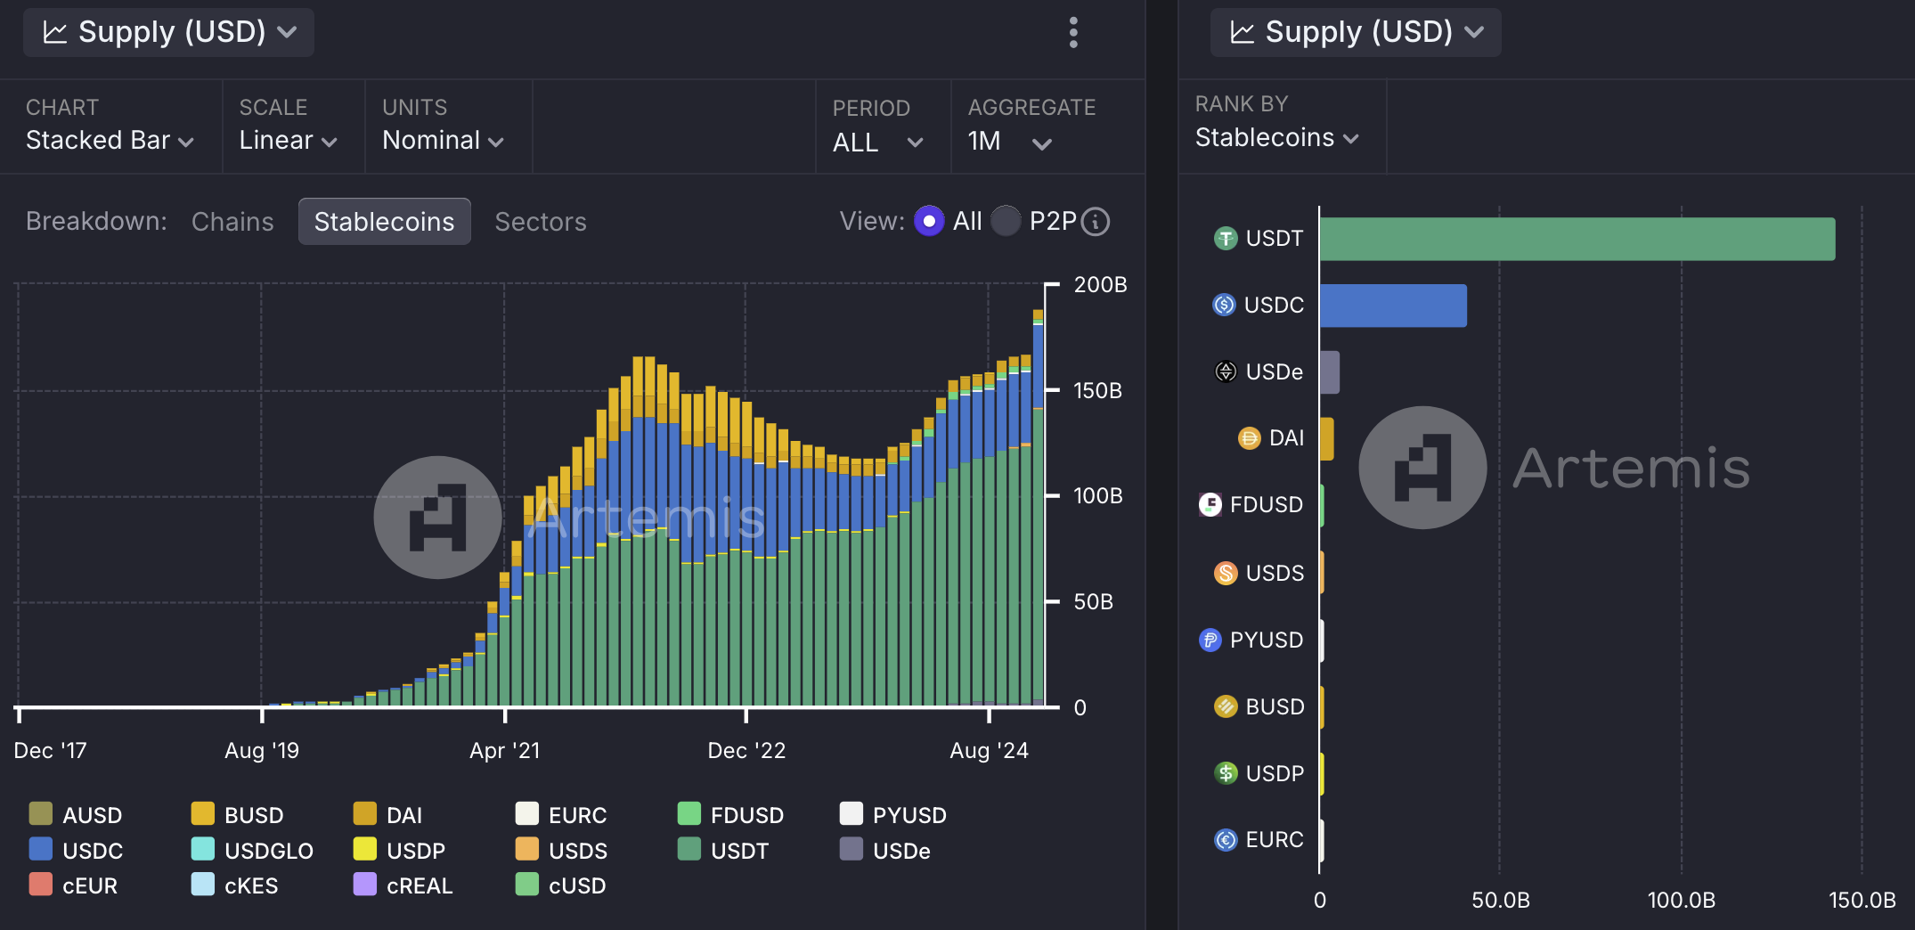1915x930 pixels.
Task: Click the USDe coin icon in ranking
Action: (1226, 371)
